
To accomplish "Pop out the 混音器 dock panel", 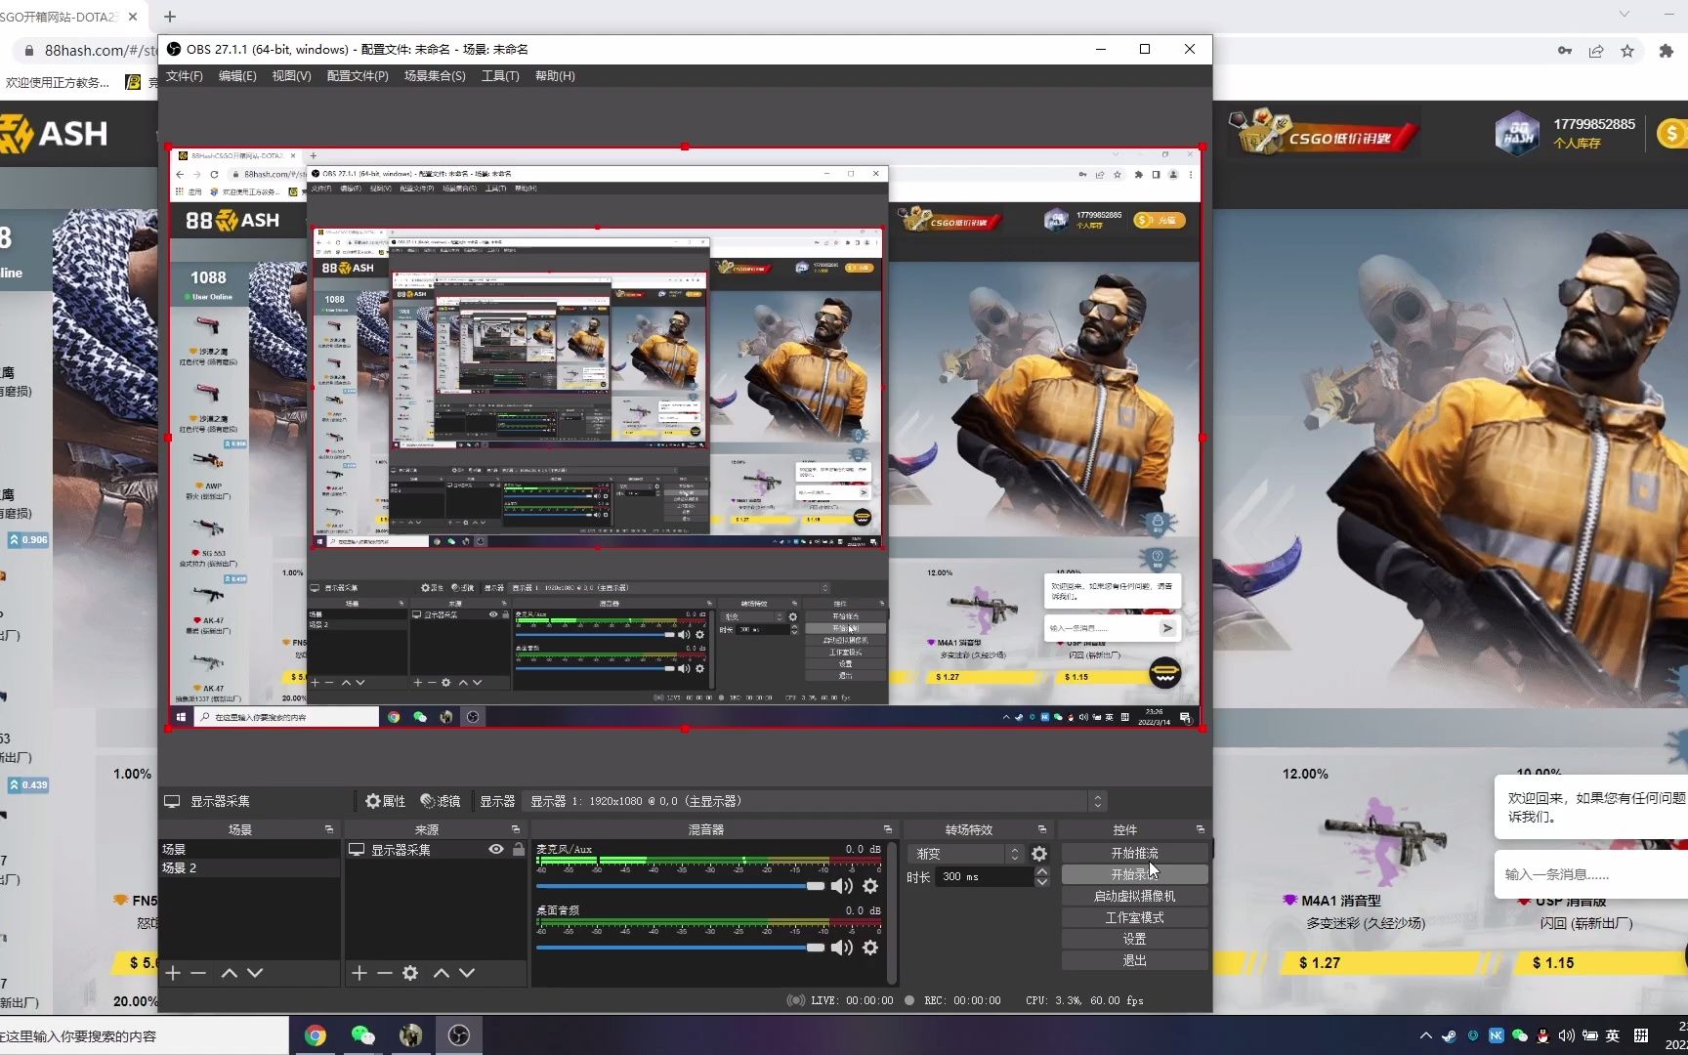I will [887, 829].
